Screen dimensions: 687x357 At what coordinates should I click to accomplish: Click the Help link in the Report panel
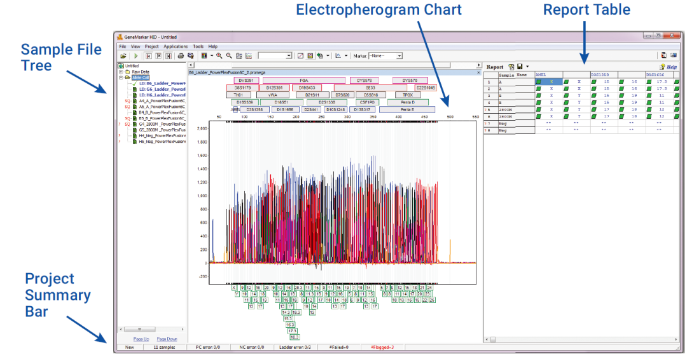tap(672, 67)
